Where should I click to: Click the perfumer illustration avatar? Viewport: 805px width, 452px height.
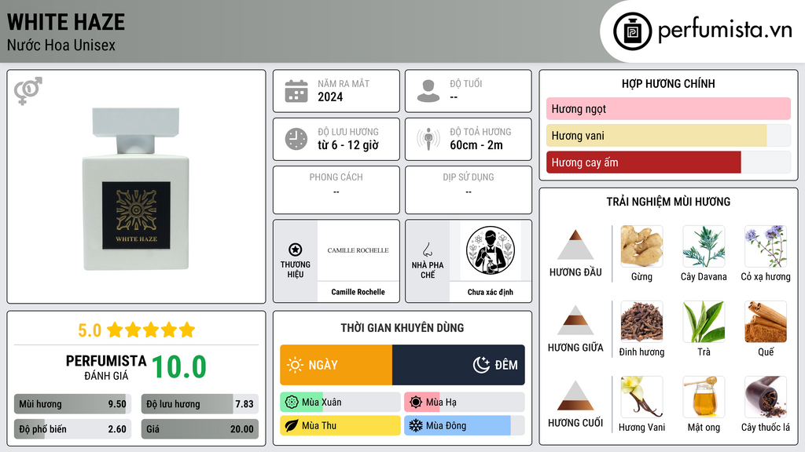click(491, 250)
